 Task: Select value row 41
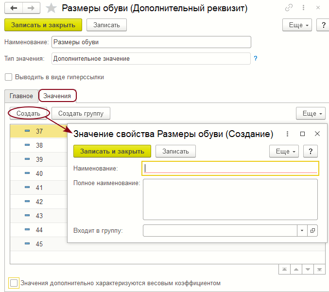pyautogui.click(x=39, y=188)
